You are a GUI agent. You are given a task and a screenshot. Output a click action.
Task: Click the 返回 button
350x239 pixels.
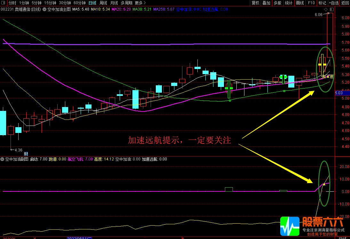click(345, 3)
